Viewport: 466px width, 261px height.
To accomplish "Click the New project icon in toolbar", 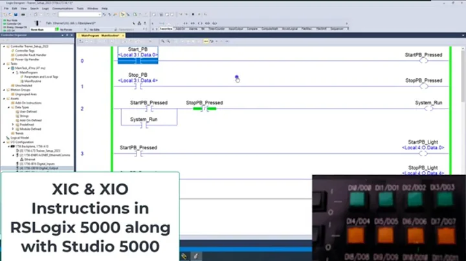I will click(5, 14).
